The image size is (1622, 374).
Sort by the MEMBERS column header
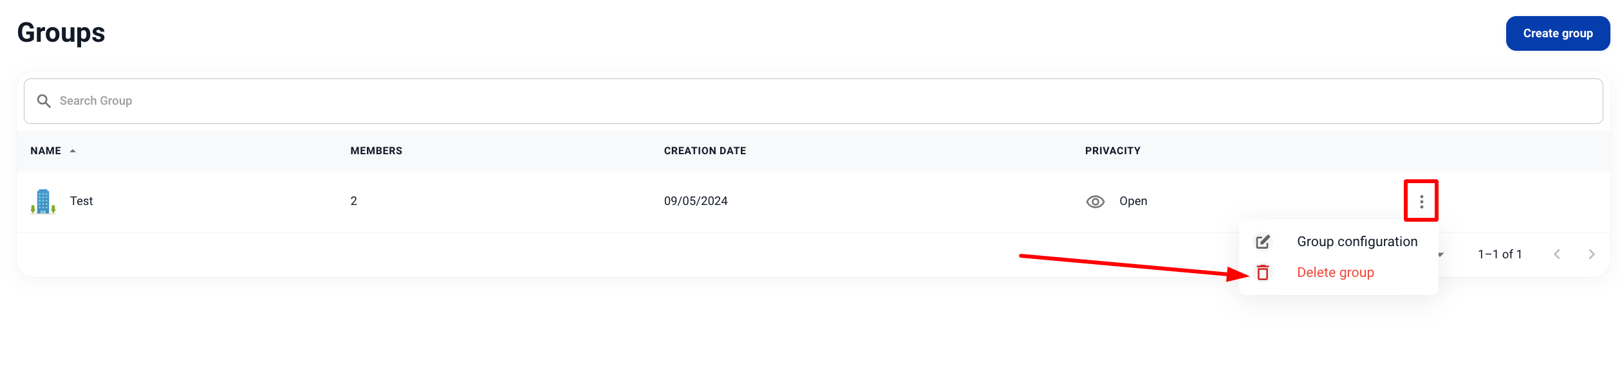coord(376,151)
